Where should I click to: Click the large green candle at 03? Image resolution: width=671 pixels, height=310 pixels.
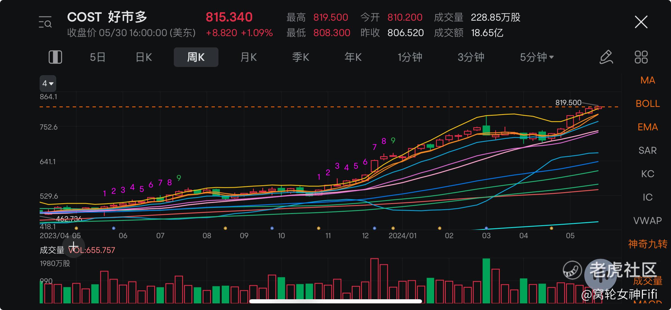pos(486,130)
